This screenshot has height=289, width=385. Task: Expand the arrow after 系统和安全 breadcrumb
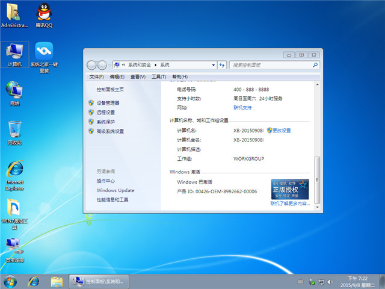(156, 65)
